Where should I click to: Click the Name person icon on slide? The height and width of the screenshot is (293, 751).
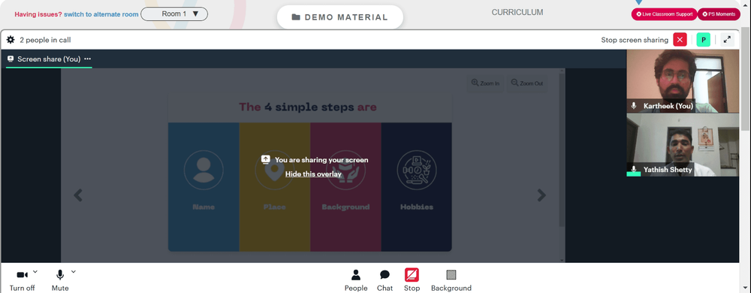click(x=204, y=170)
